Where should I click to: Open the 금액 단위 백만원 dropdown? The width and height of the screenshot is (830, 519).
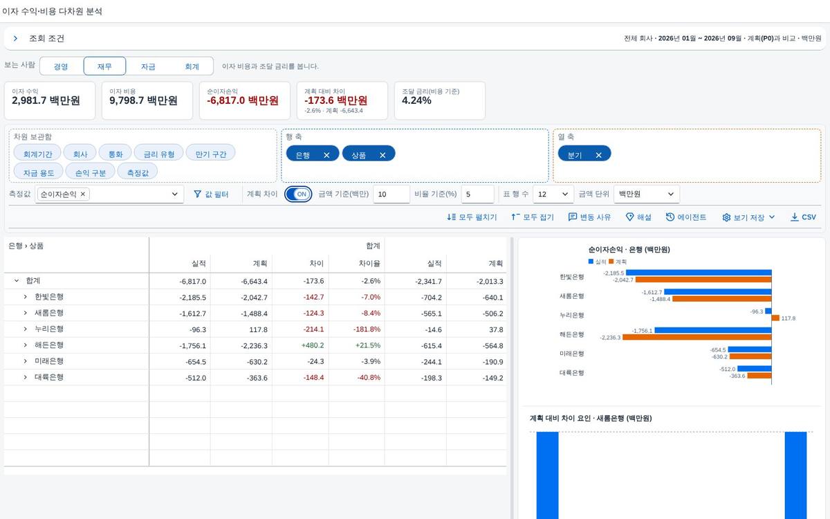point(646,194)
